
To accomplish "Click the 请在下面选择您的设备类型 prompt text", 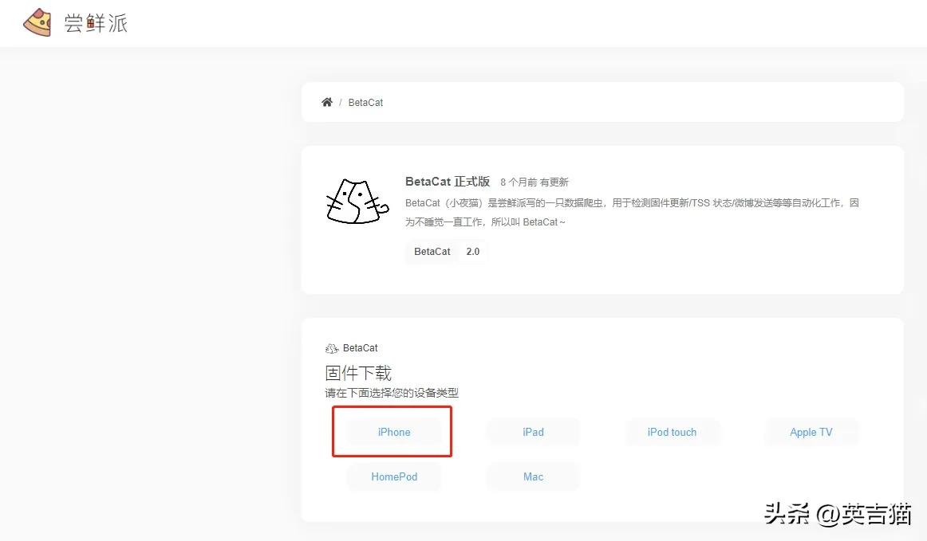I will 389,393.
